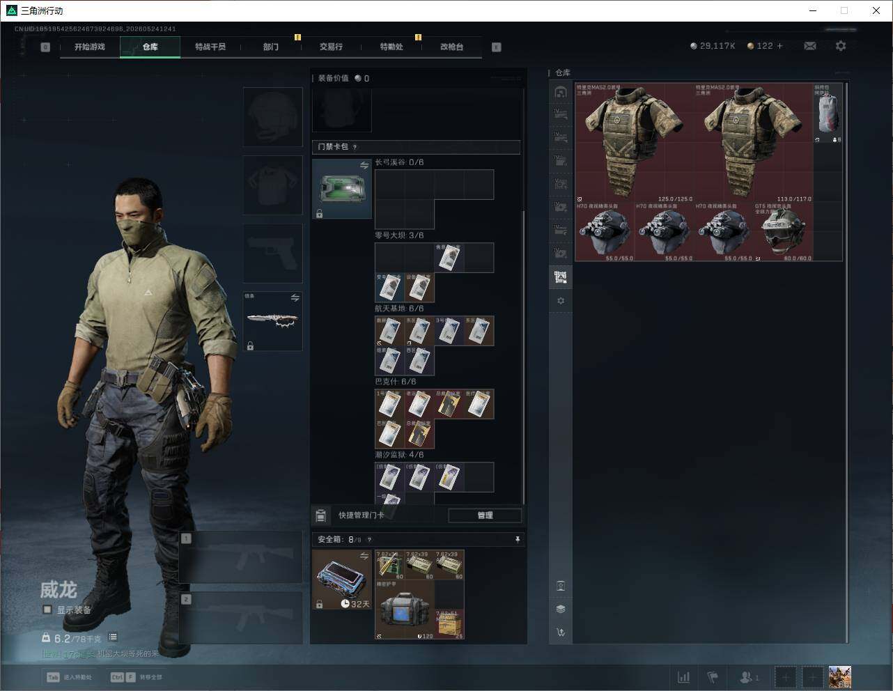
Task: Open the 特勤处 tab
Action: 391,47
